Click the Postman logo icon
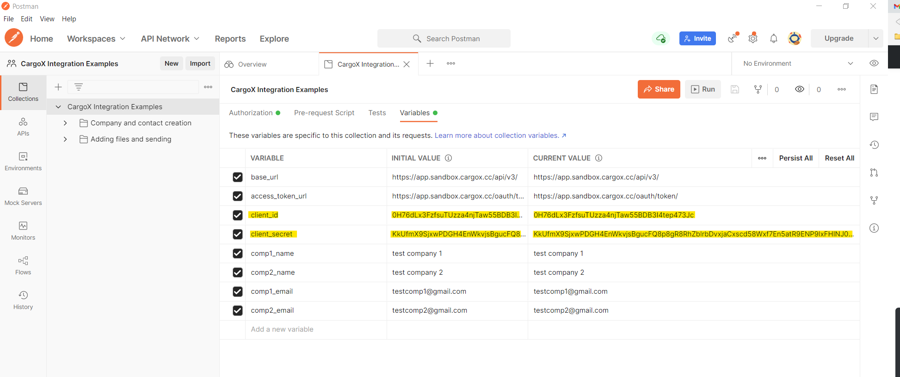The height and width of the screenshot is (377, 900). (x=14, y=38)
